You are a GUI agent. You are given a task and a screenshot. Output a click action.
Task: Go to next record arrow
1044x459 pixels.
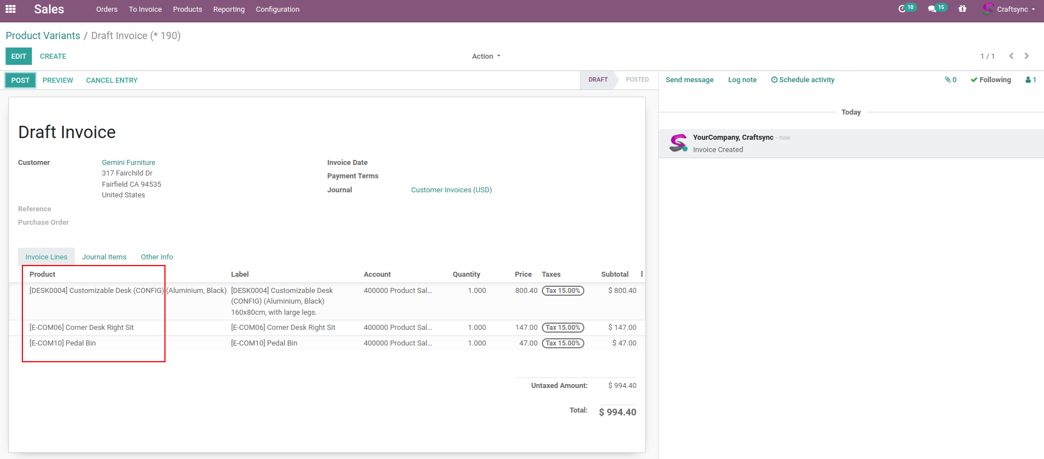pos(1027,56)
